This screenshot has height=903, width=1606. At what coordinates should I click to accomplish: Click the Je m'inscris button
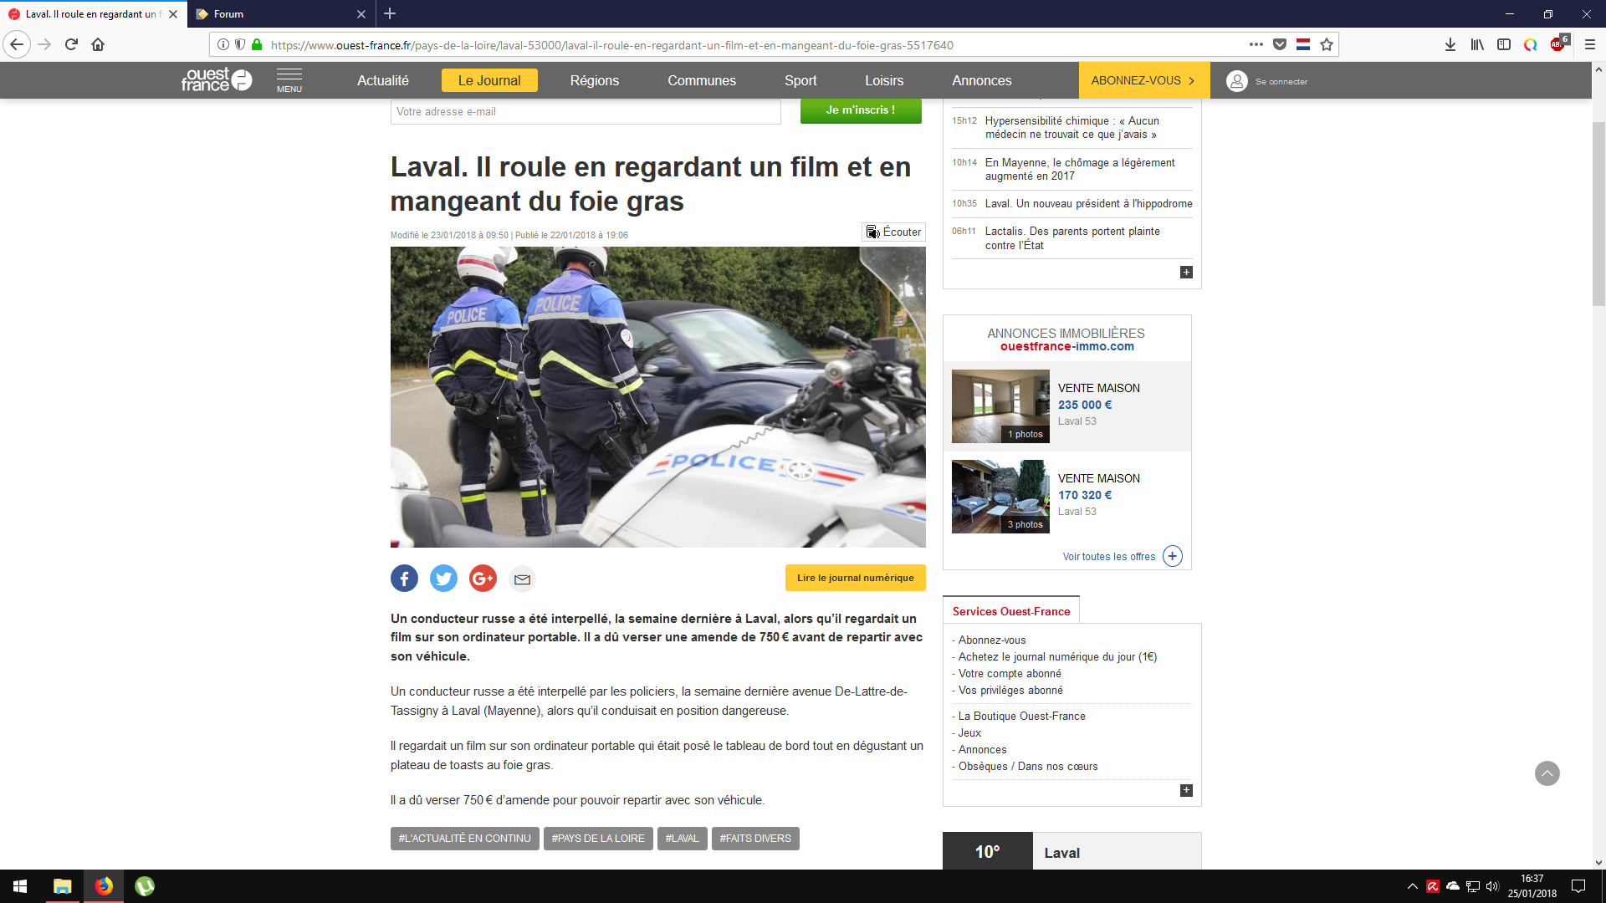(860, 110)
